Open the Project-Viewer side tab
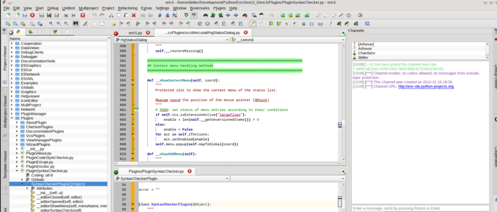497x212 pixels. [5, 60]
